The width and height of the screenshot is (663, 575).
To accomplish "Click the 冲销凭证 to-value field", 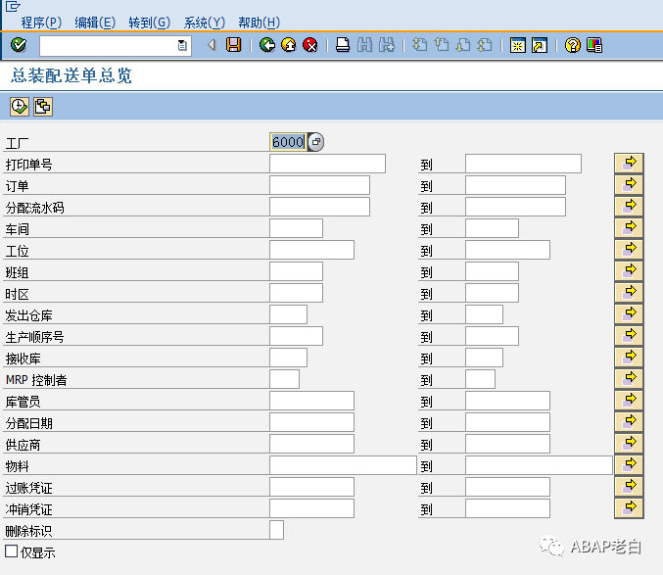I will point(507,508).
